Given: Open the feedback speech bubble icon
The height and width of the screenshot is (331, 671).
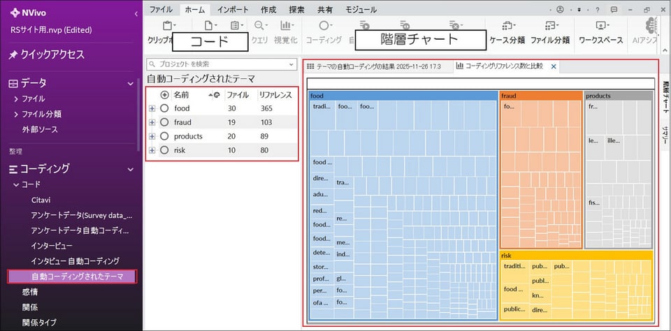Looking at the screenshot, I should point(614,9).
